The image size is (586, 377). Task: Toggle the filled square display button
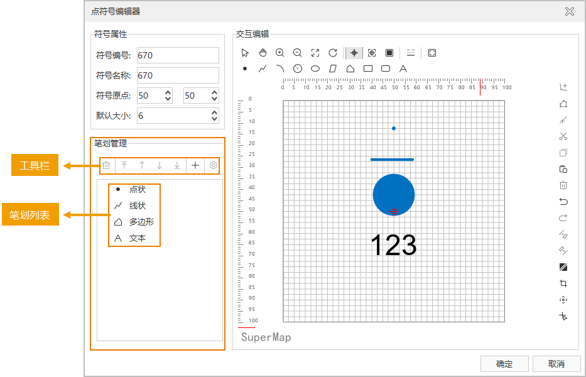[x=389, y=53]
